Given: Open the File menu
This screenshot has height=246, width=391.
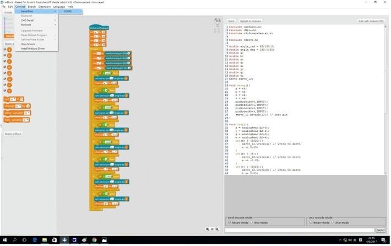Looking at the screenshot, I should (3, 7).
